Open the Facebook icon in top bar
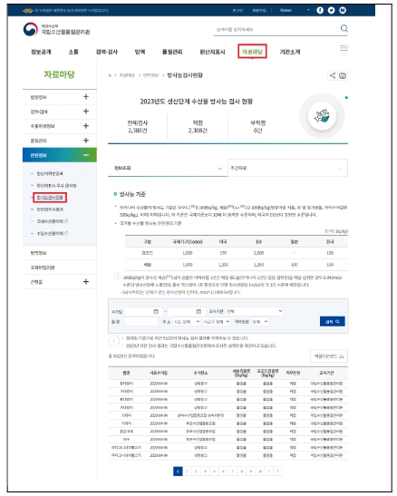This screenshot has height=496, width=397. [x=320, y=11]
